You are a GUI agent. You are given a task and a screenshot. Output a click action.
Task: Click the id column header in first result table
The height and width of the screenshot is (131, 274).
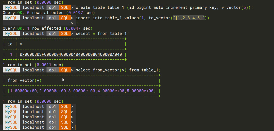click(x=10, y=44)
